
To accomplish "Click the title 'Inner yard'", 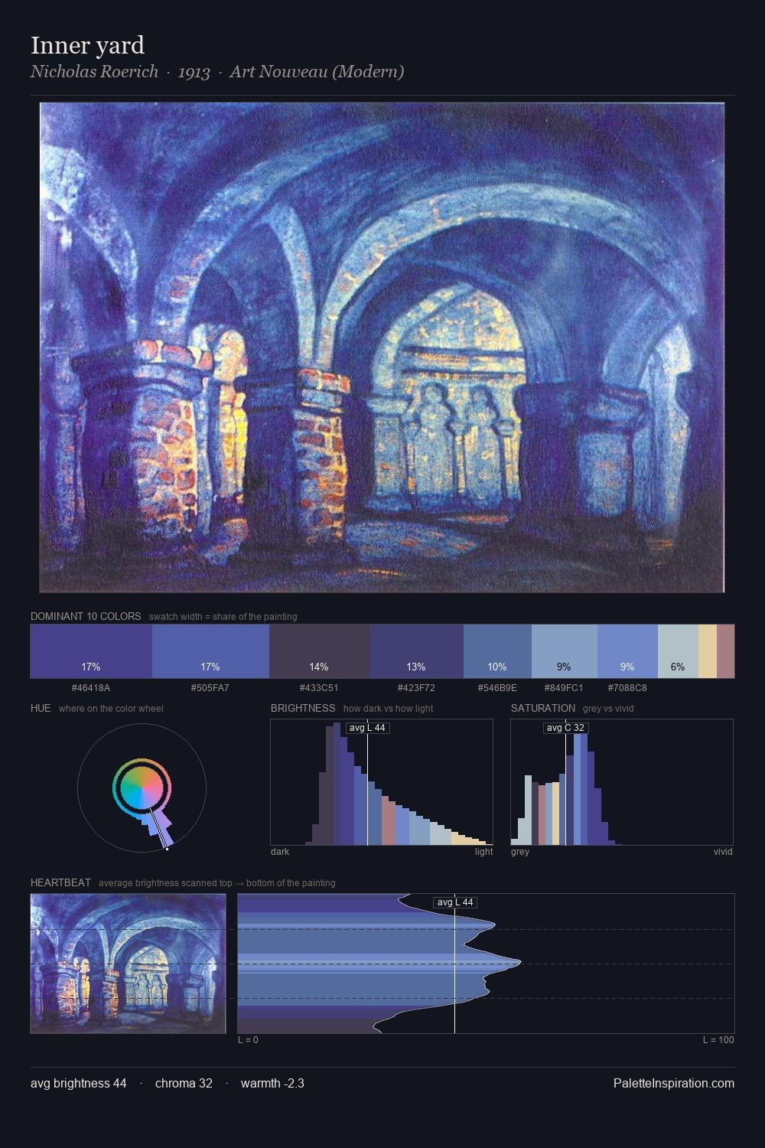I will coord(87,46).
